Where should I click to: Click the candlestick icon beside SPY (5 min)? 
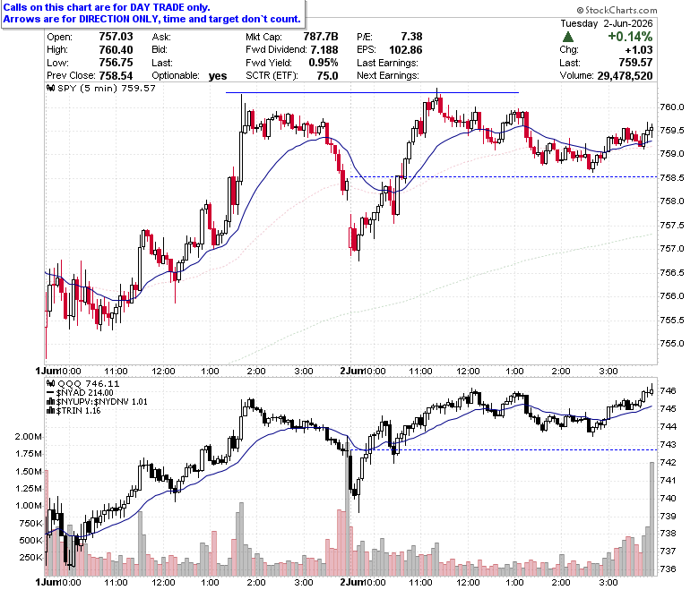51,89
